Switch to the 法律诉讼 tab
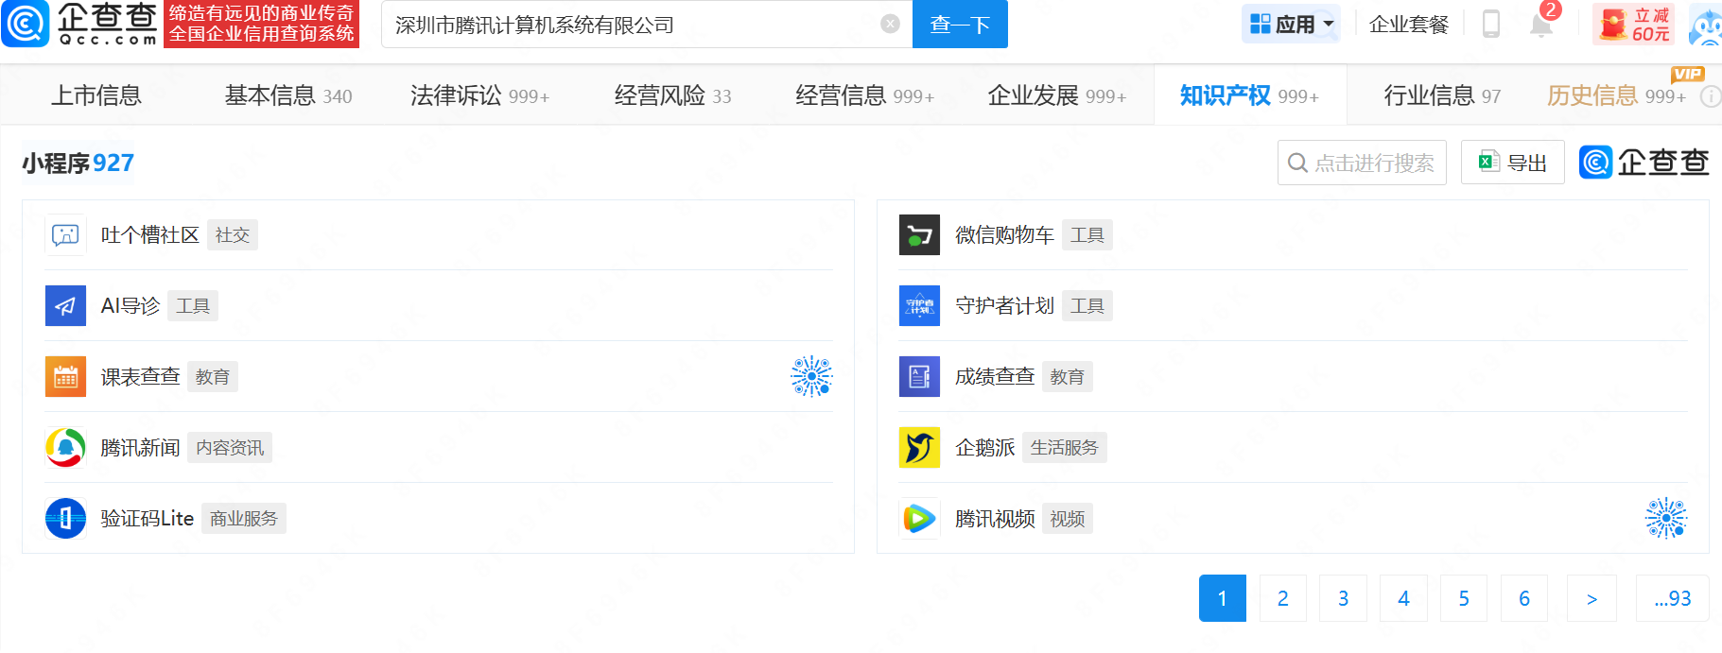 [478, 95]
